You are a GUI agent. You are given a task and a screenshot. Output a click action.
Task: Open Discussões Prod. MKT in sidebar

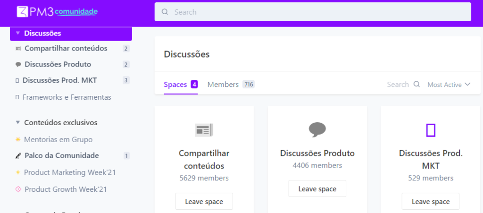pyautogui.click(x=60, y=80)
